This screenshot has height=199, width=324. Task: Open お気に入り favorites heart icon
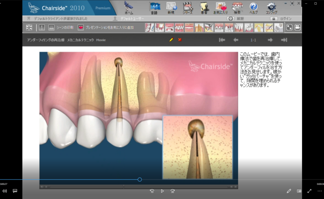pos(221,8)
